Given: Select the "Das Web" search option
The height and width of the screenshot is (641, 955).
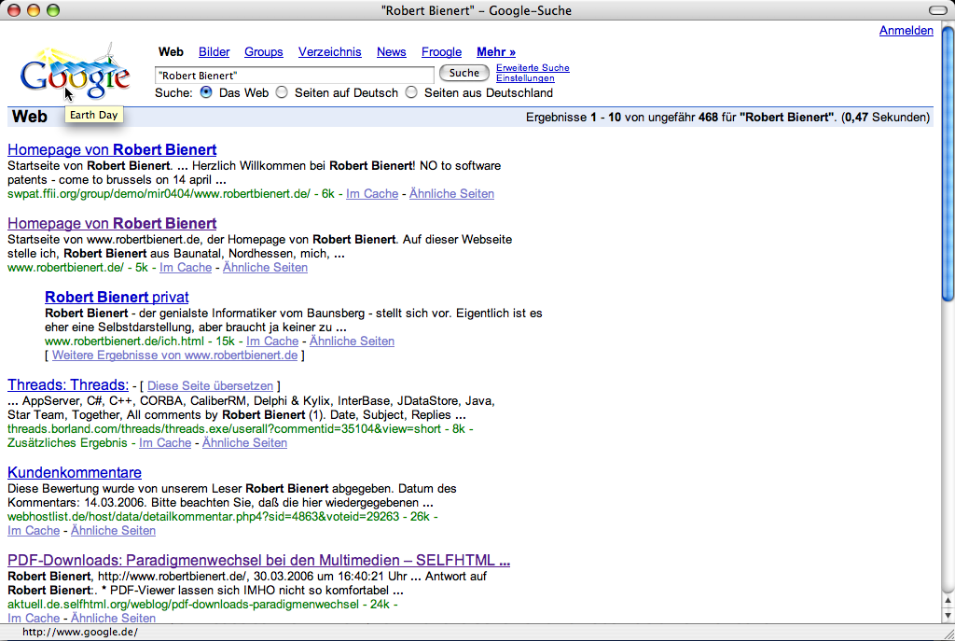Looking at the screenshot, I should (x=206, y=92).
